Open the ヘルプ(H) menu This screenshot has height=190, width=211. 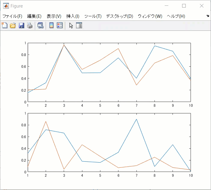pyautogui.click(x=176, y=16)
